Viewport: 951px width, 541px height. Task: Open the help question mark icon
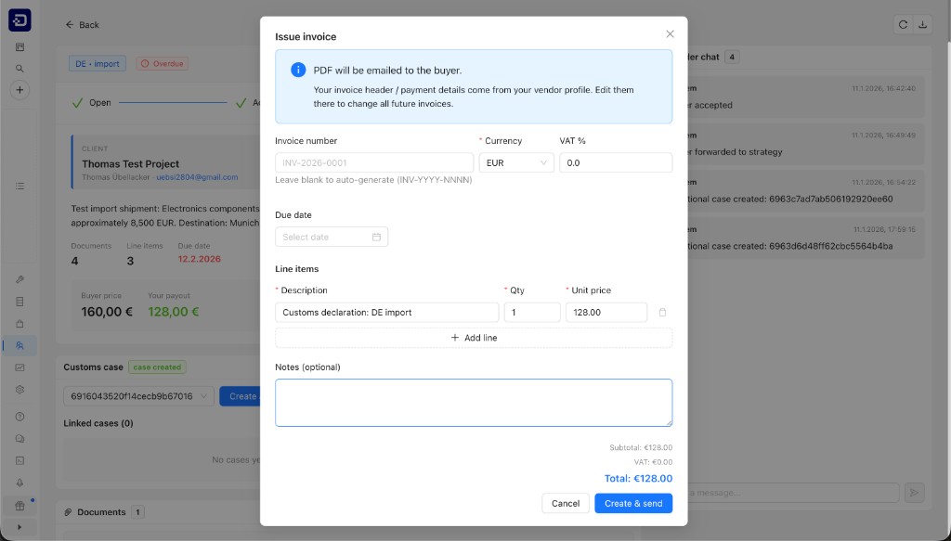tap(20, 417)
